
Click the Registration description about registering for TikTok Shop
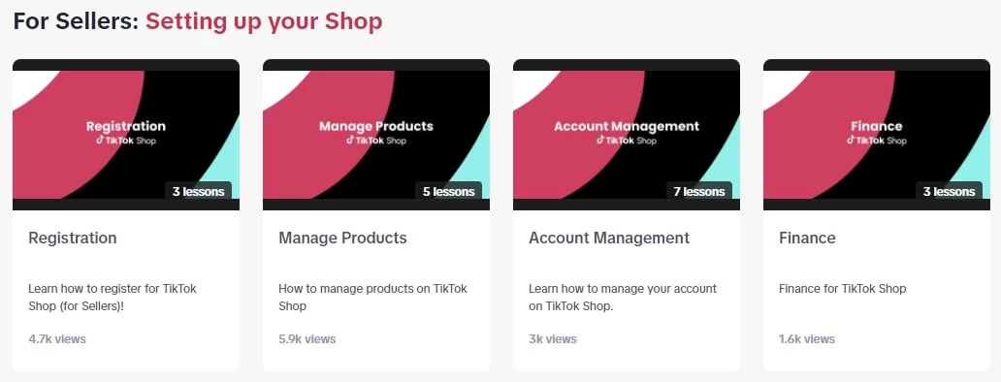[x=113, y=298]
